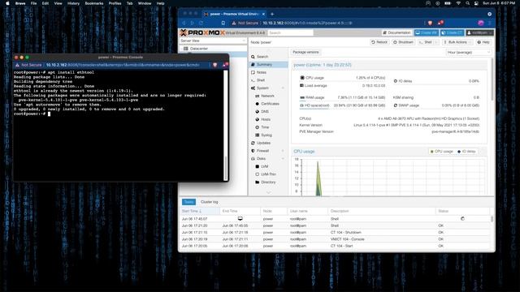Select Datacenter in the resource tree

[199, 49]
